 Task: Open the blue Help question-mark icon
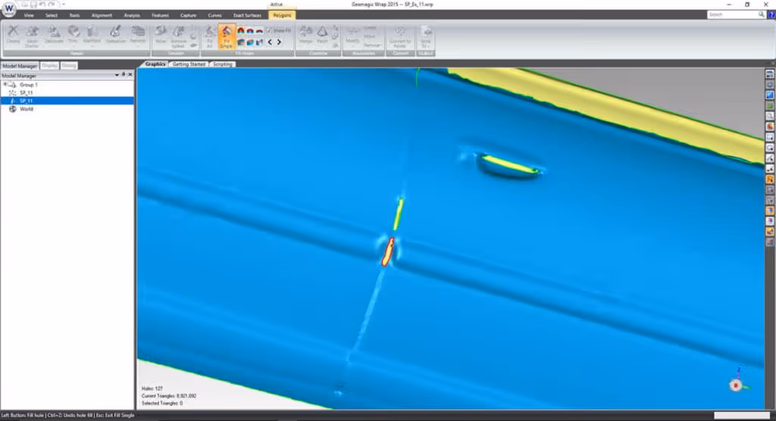[x=771, y=15]
